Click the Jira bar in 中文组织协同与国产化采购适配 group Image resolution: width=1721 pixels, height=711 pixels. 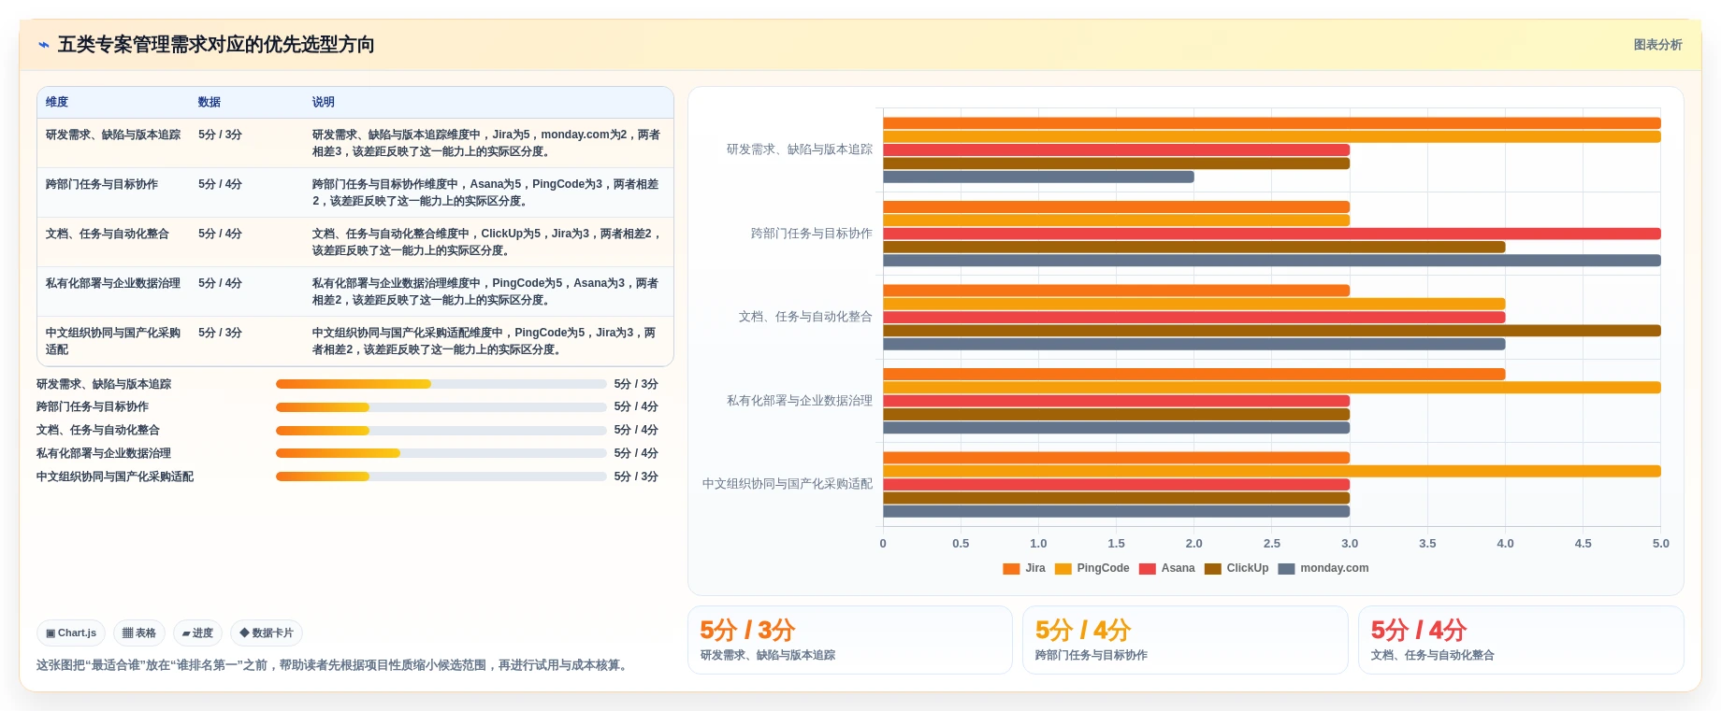click(1116, 458)
